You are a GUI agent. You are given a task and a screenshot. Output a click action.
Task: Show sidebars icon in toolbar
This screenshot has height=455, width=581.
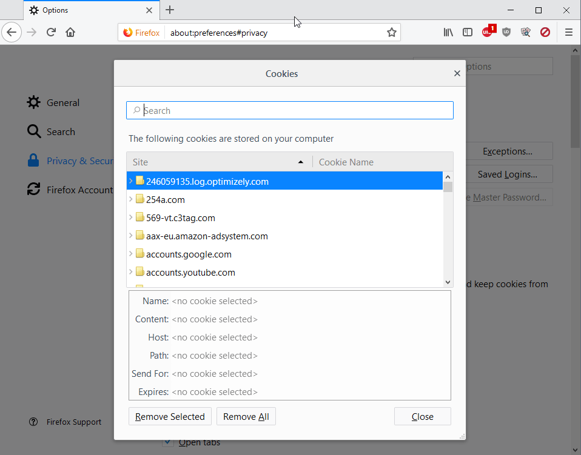click(x=468, y=33)
